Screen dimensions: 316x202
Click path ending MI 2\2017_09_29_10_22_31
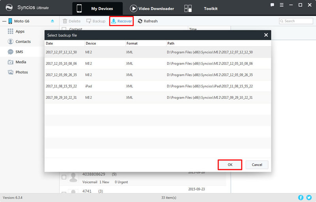210,98
